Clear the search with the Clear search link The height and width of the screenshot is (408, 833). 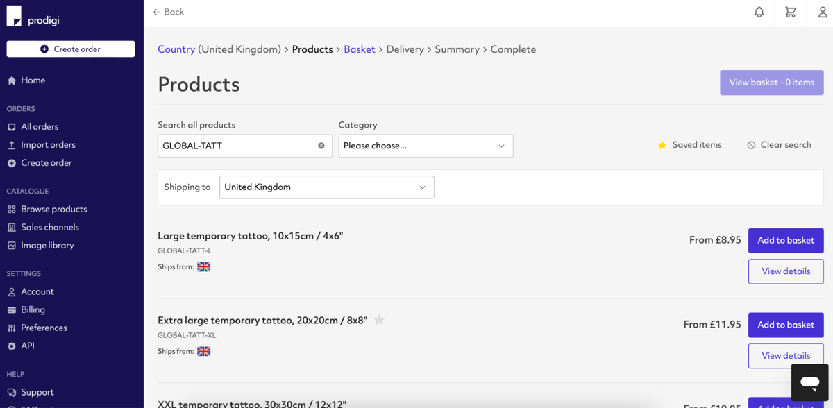(779, 144)
